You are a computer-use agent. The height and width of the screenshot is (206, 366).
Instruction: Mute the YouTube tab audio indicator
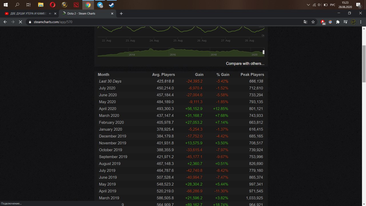50,13
